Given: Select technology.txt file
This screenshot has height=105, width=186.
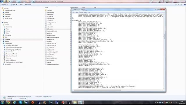Looking at the screenshot, I should coord(51,60).
